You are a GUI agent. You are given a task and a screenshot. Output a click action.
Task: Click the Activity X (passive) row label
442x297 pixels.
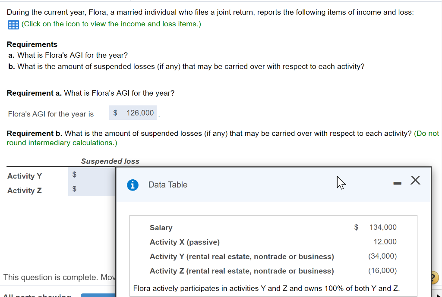tap(184, 242)
